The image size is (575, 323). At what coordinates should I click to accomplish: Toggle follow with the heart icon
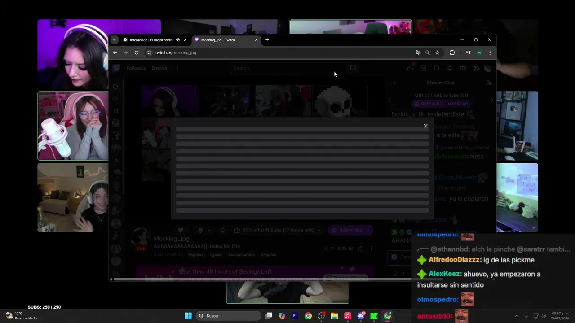coord(181,230)
